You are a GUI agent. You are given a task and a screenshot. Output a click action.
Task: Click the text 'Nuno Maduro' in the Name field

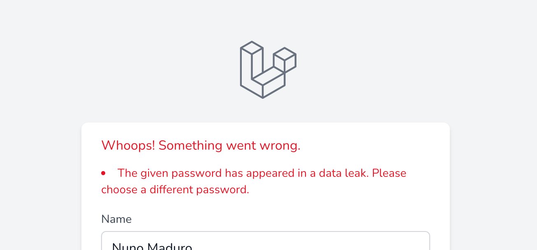coord(152,246)
